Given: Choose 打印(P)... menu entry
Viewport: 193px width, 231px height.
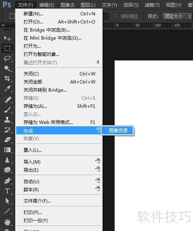Looking at the screenshot, I should 59,213.
